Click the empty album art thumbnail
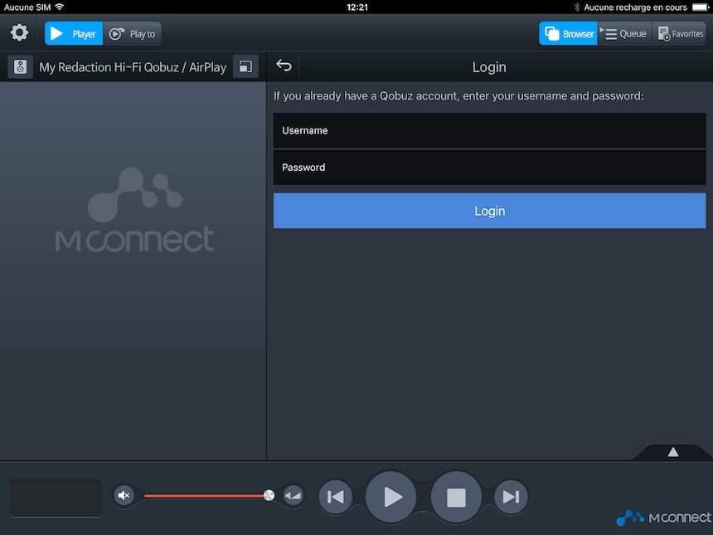 click(56, 498)
